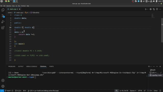Run the C++ file with play button
Screen dimensions: 163x92
tap(146, 9)
